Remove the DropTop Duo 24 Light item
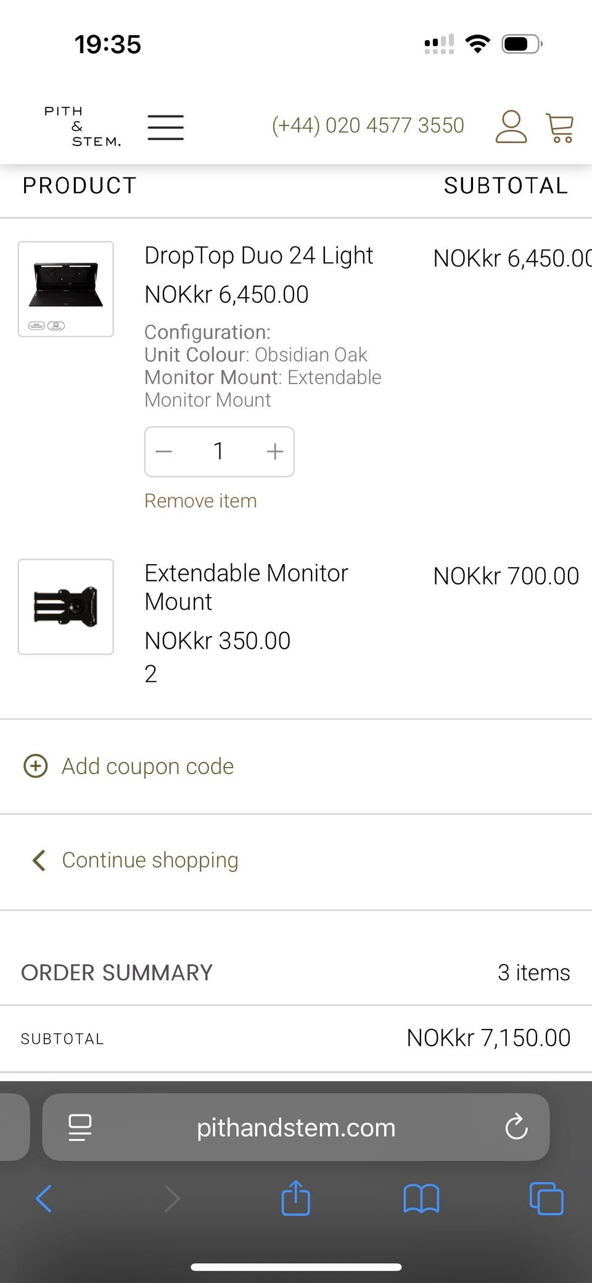Image resolution: width=592 pixels, height=1283 pixels. [x=200, y=501]
